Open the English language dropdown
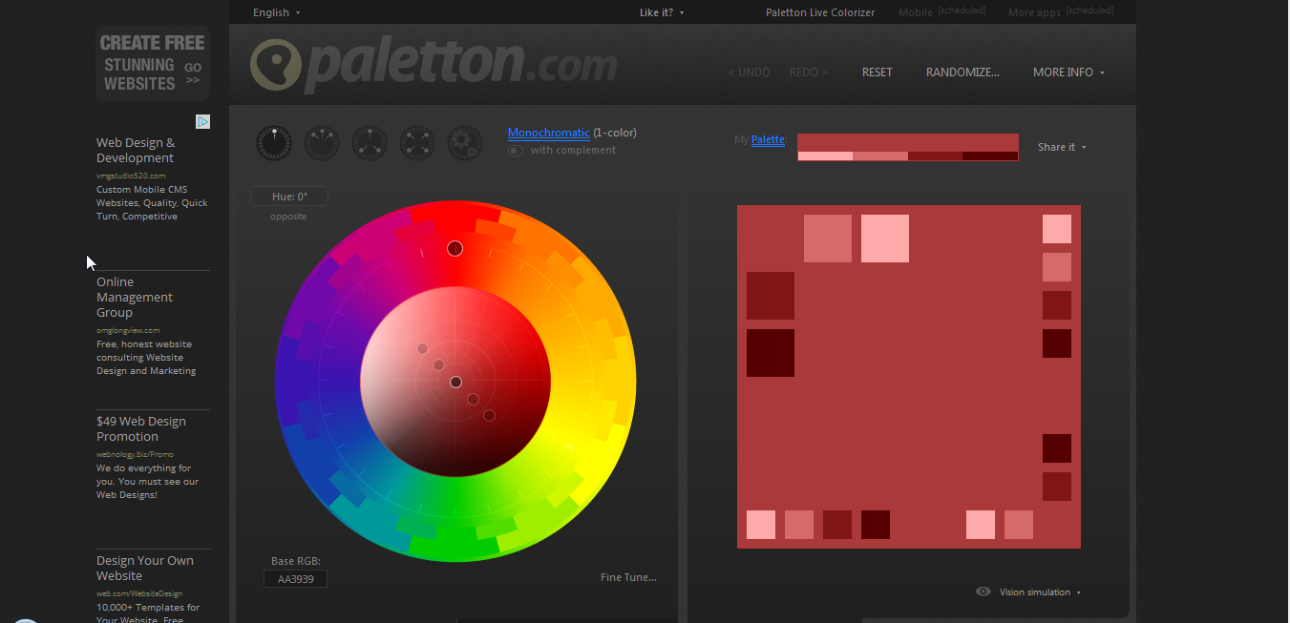The height and width of the screenshot is (623, 1290). 276,11
